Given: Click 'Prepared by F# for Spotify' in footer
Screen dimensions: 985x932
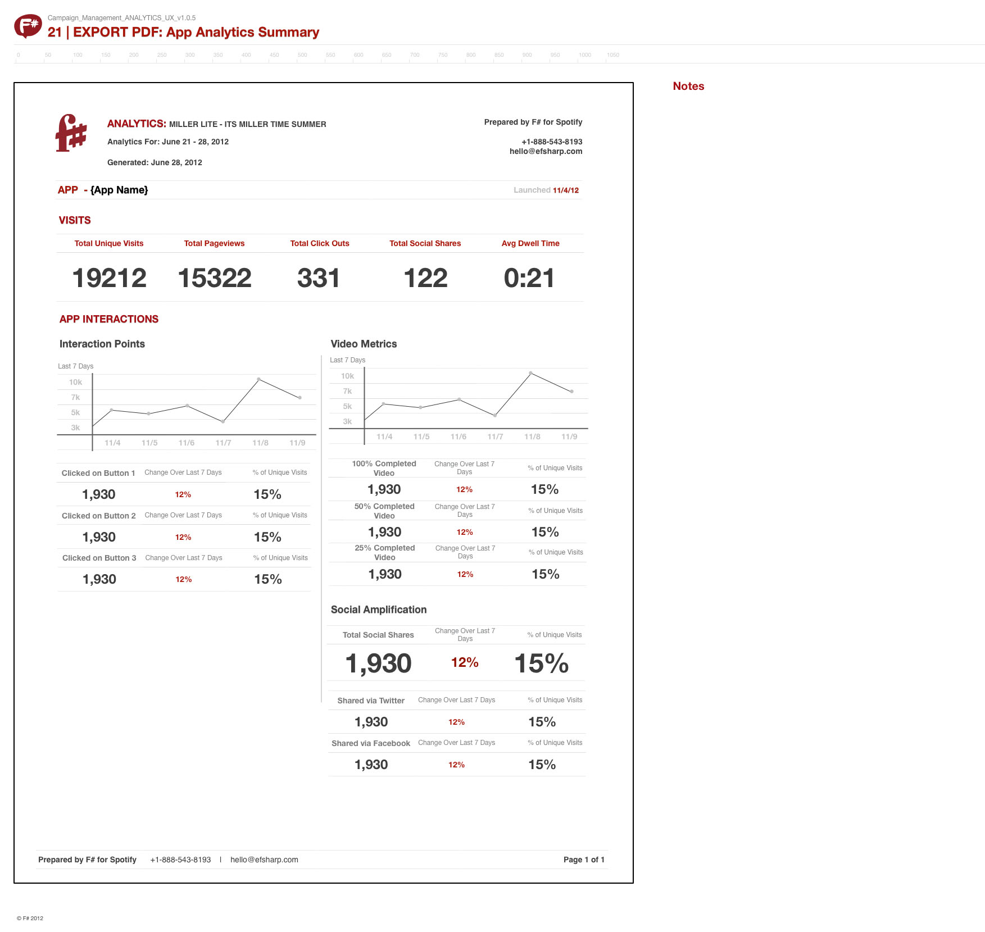Looking at the screenshot, I should click(x=87, y=860).
